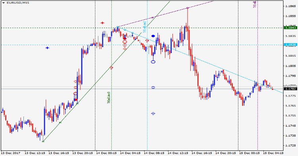Select the blue diamond marker near 1.1757

pos(153,114)
